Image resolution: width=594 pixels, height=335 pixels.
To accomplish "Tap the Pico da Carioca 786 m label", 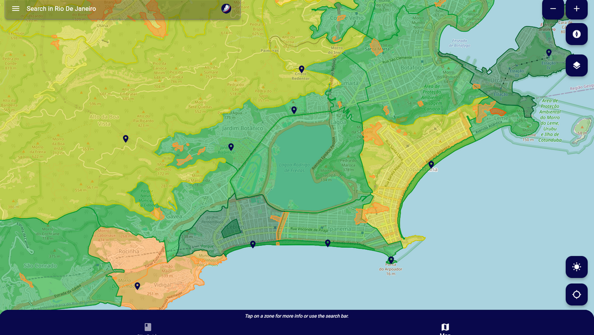I will [x=176, y=77].
